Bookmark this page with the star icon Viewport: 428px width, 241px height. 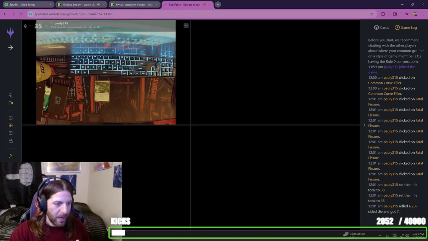[x=371, y=14]
